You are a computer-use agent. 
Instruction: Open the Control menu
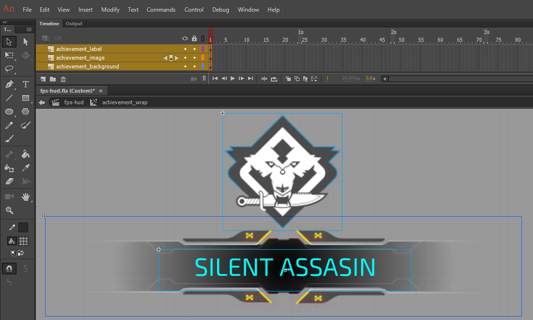(194, 10)
